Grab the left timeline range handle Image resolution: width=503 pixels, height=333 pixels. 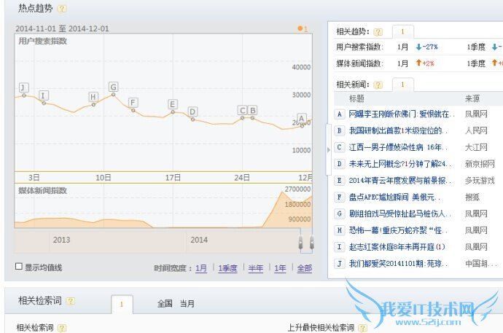[x=300, y=243]
